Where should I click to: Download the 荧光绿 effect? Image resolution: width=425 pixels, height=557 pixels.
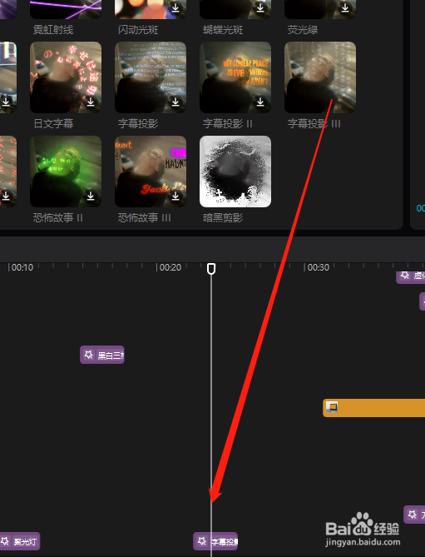[x=345, y=8]
